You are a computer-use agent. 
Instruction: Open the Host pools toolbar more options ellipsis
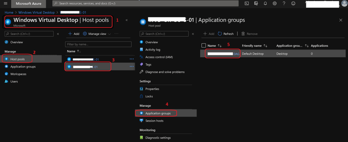click(x=117, y=34)
